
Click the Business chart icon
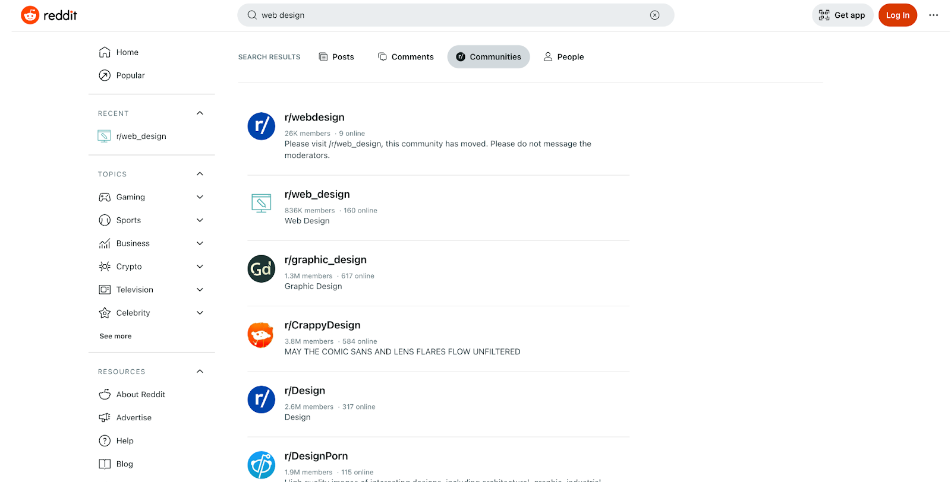pos(105,243)
